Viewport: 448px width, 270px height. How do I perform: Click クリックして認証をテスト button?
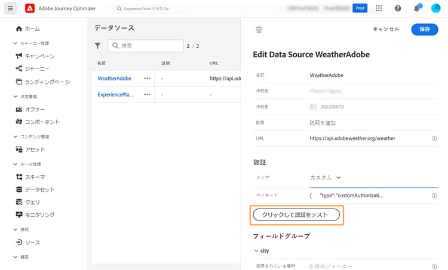point(296,215)
